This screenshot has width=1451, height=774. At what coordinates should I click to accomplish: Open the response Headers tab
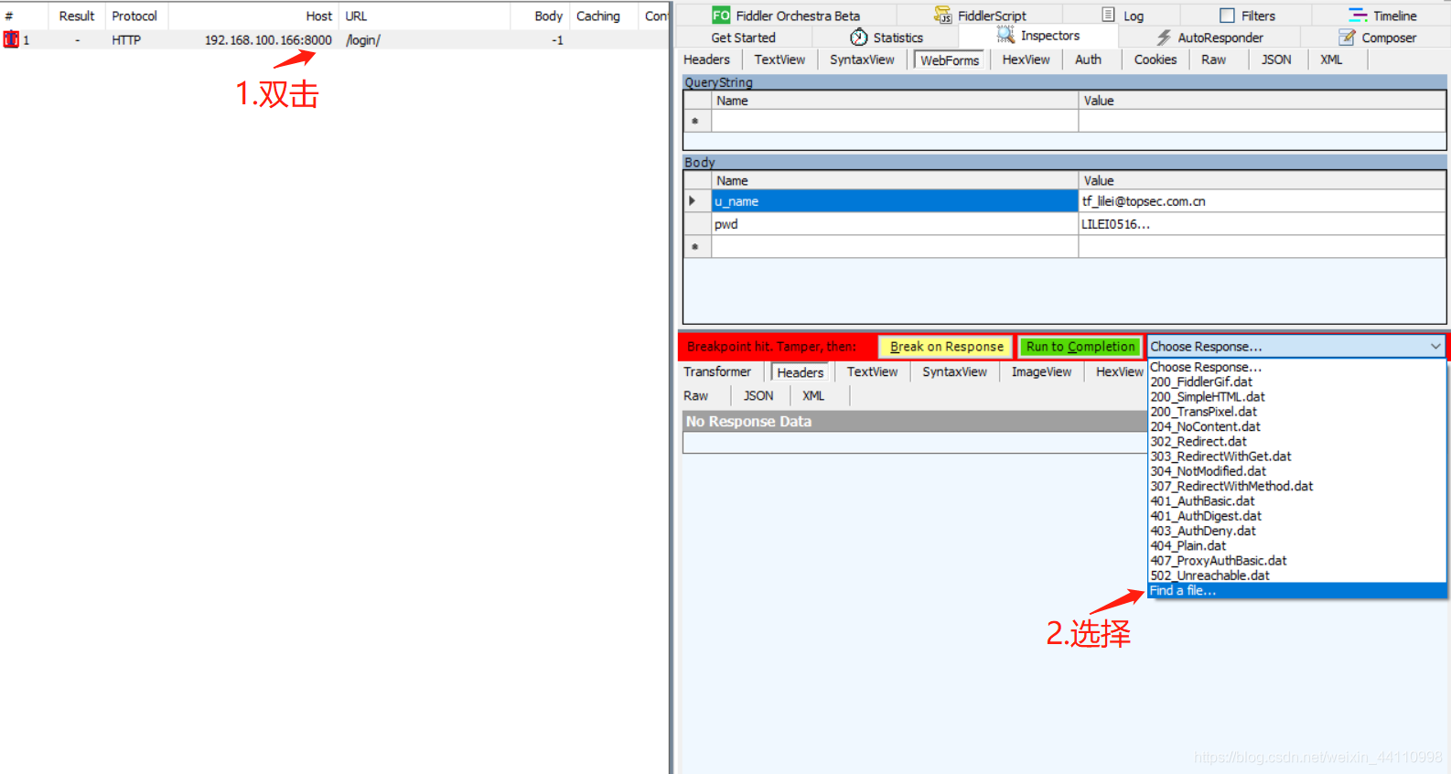coord(801,372)
